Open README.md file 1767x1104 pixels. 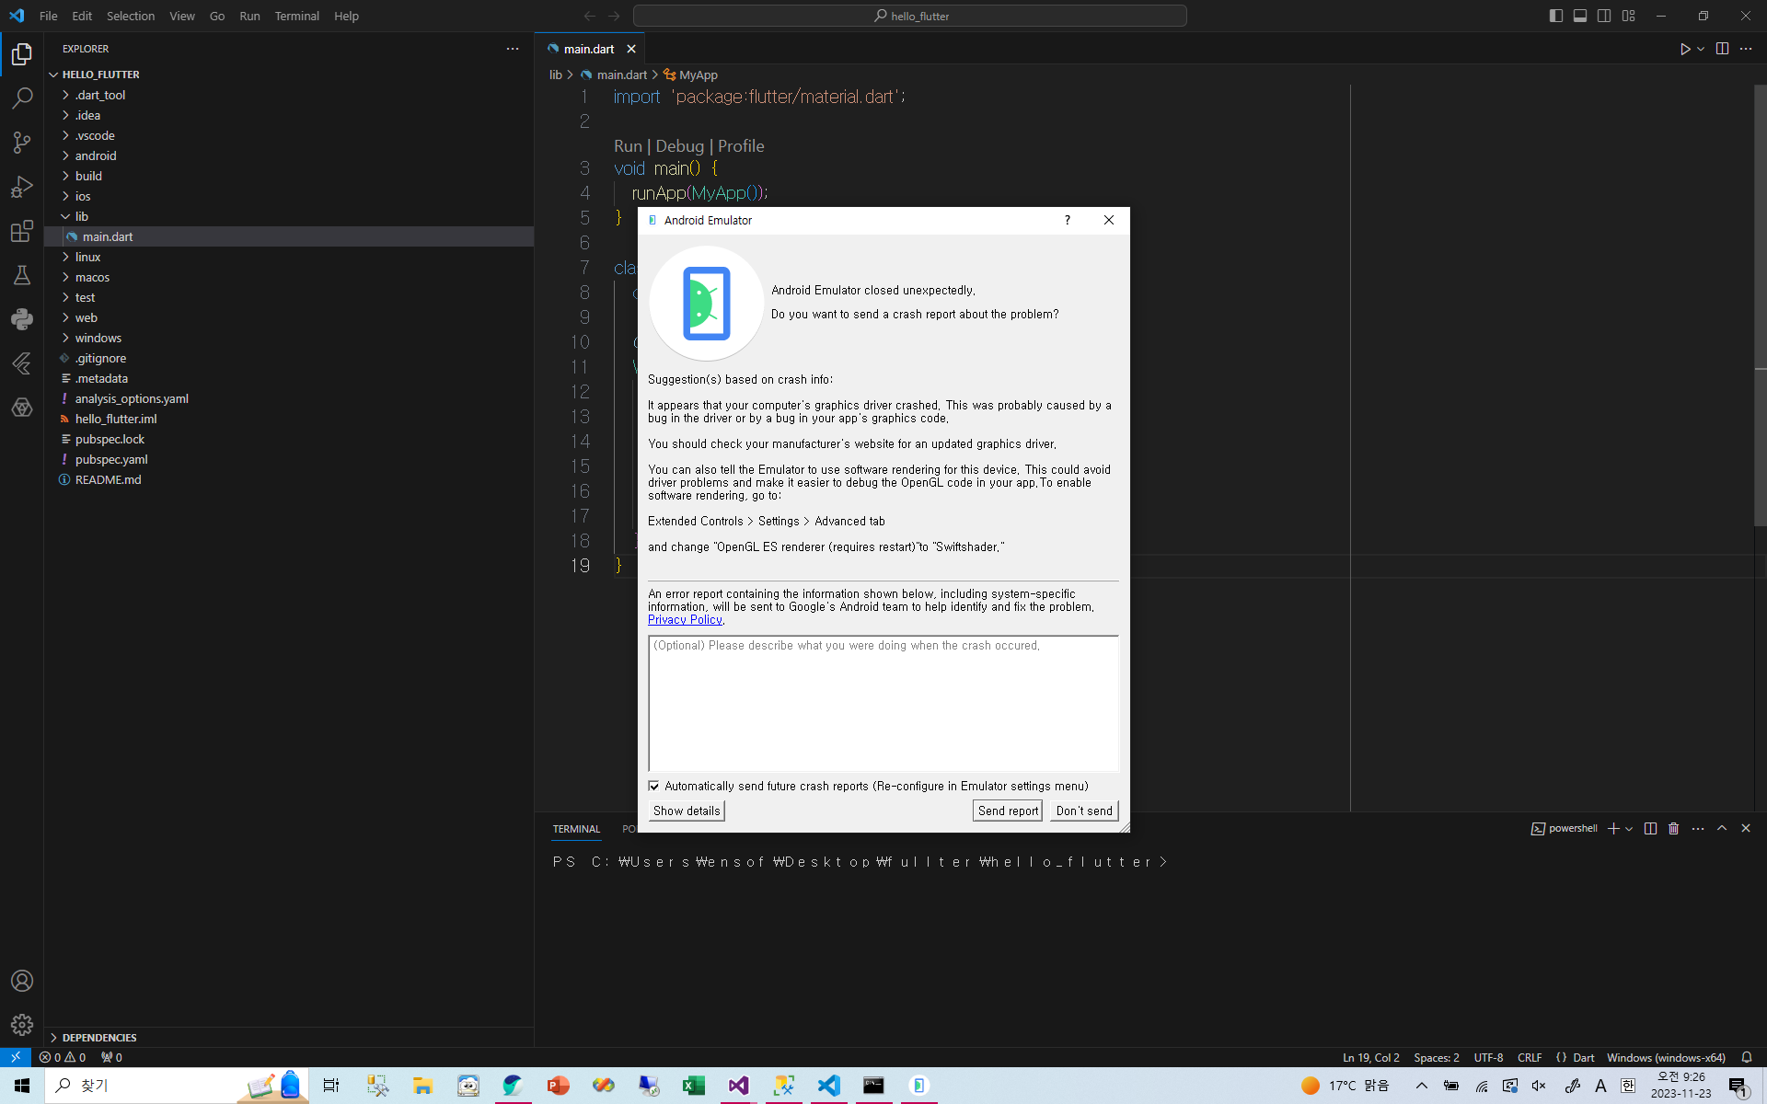pyautogui.click(x=108, y=479)
